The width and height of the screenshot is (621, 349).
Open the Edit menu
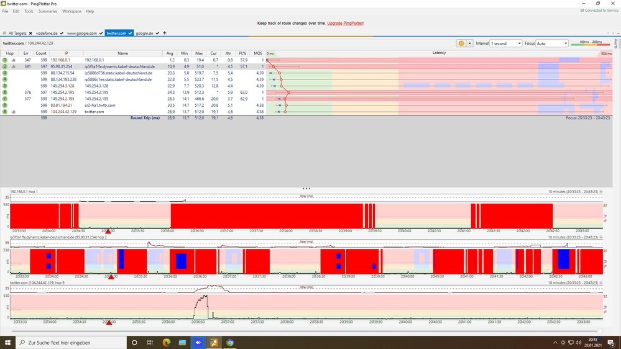(x=16, y=11)
